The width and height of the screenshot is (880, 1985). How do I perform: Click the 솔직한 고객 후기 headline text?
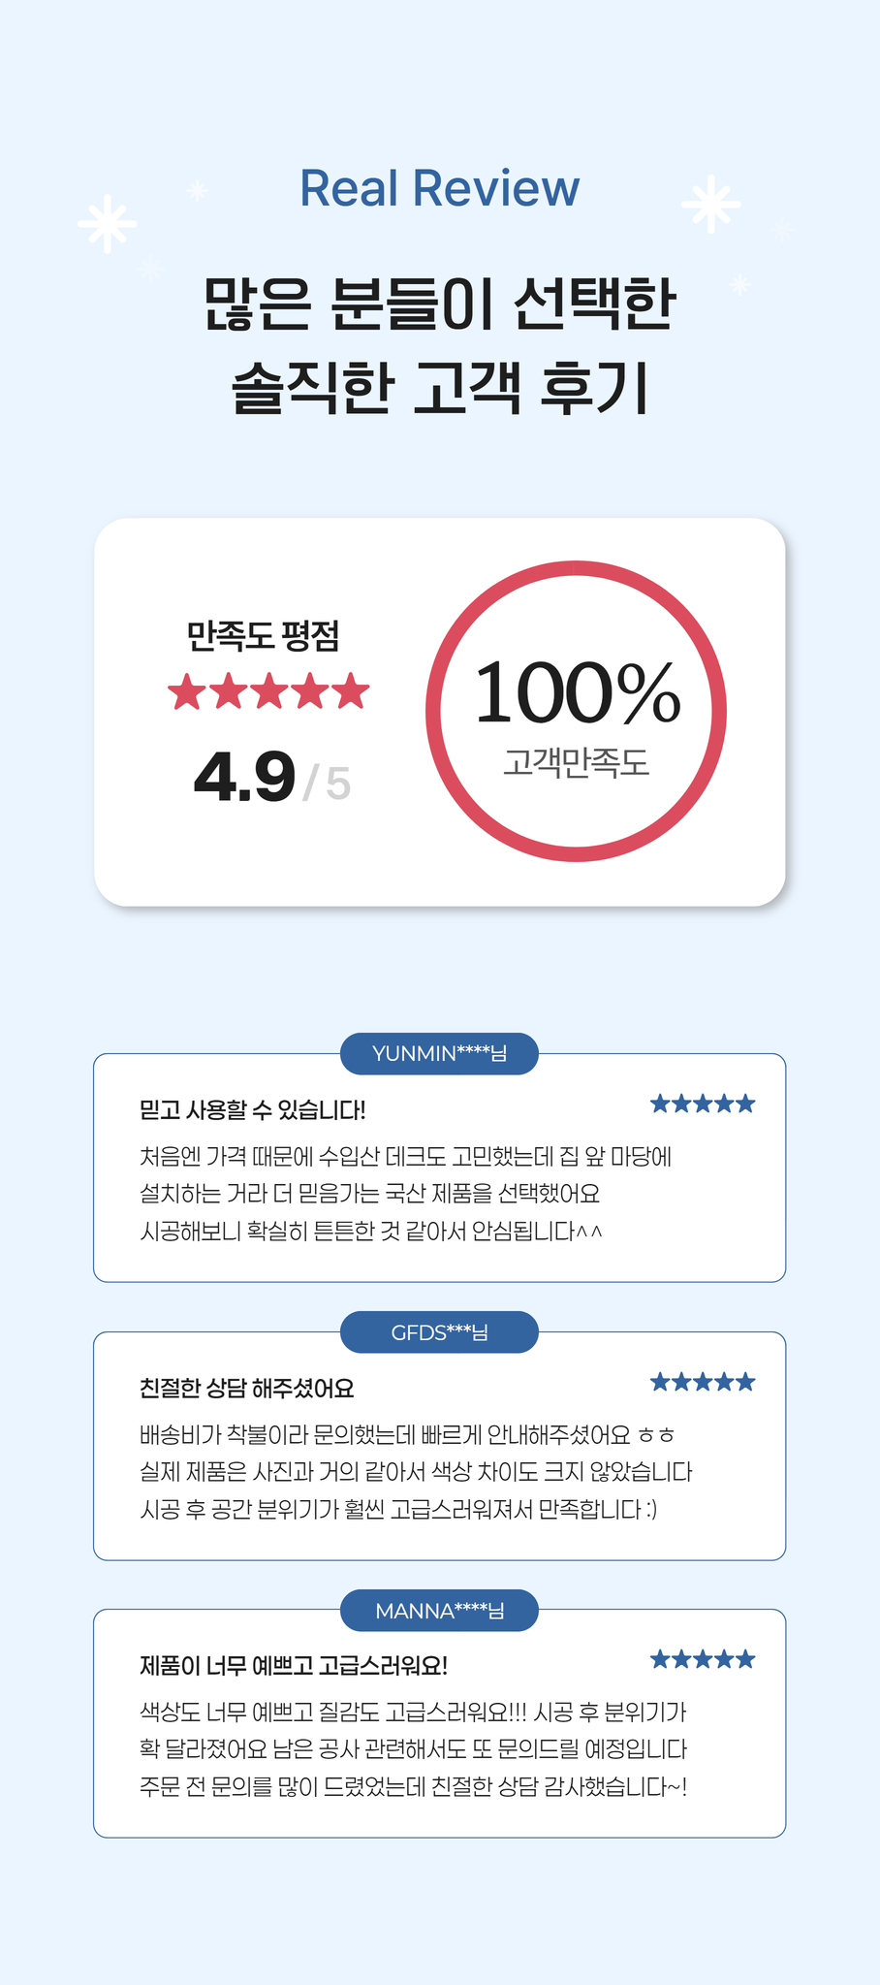coord(439,387)
